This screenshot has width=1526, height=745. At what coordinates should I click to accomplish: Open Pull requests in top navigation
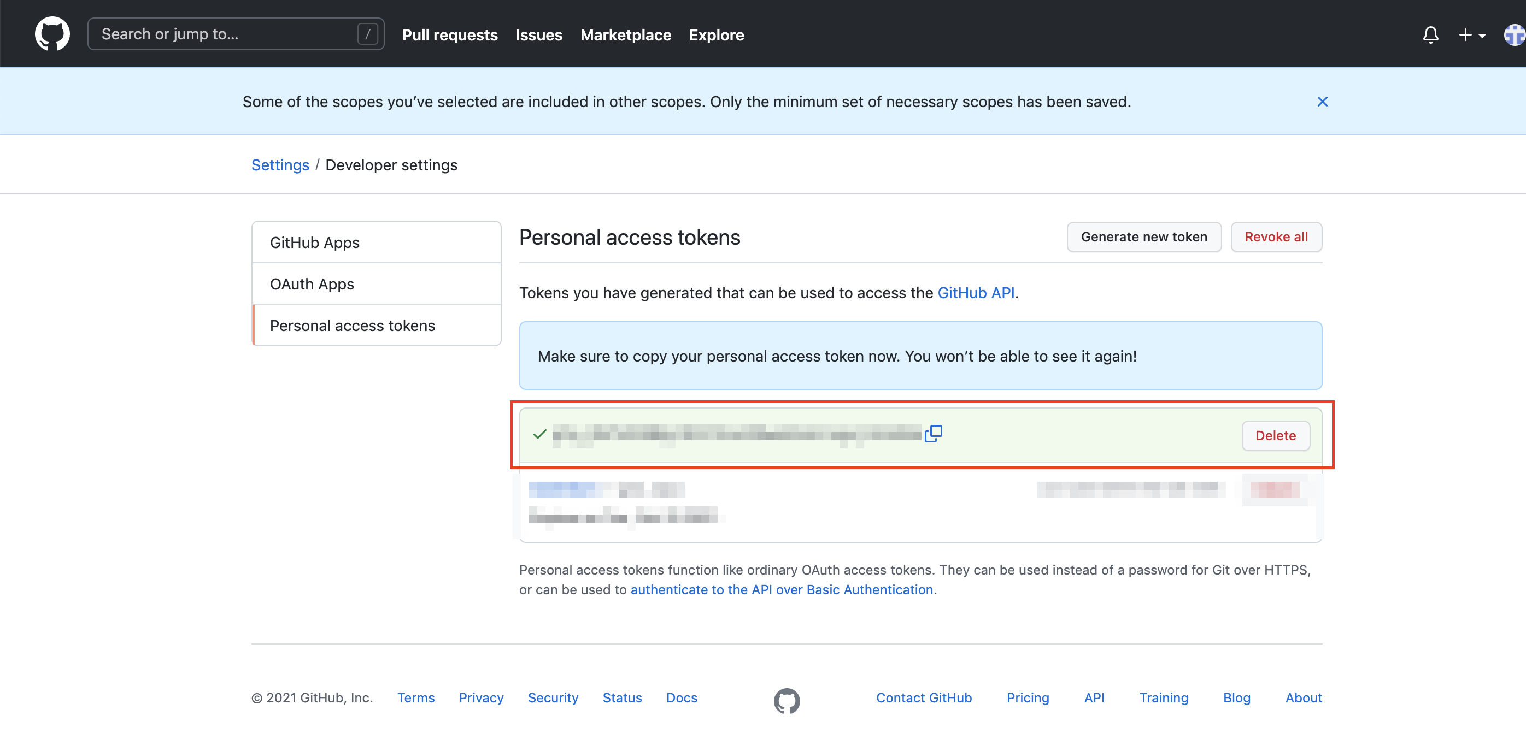click(450, 35)
